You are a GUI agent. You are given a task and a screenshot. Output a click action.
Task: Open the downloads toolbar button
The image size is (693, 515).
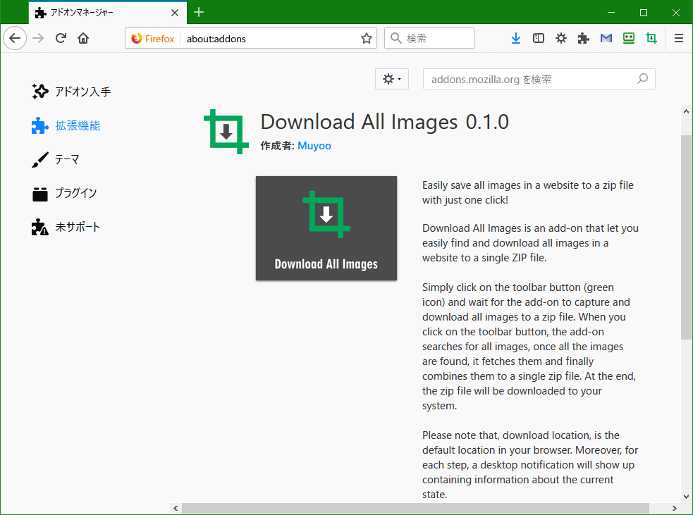516,39
